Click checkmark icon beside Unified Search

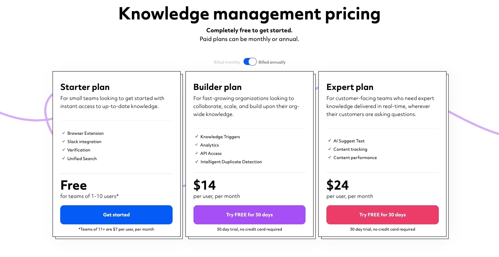[x=64, y=158]
